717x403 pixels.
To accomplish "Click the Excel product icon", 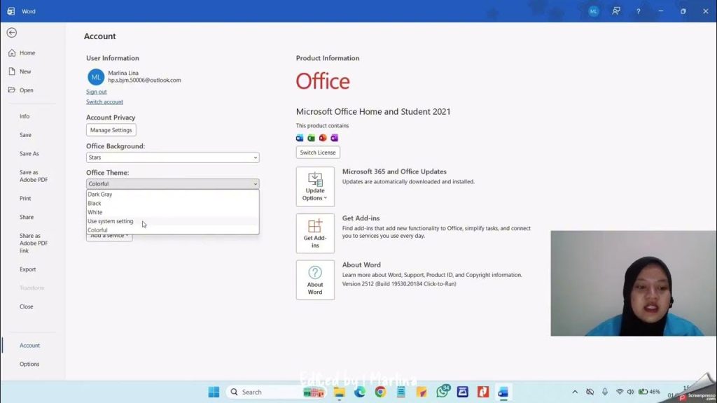I will (x=312, y=138).
